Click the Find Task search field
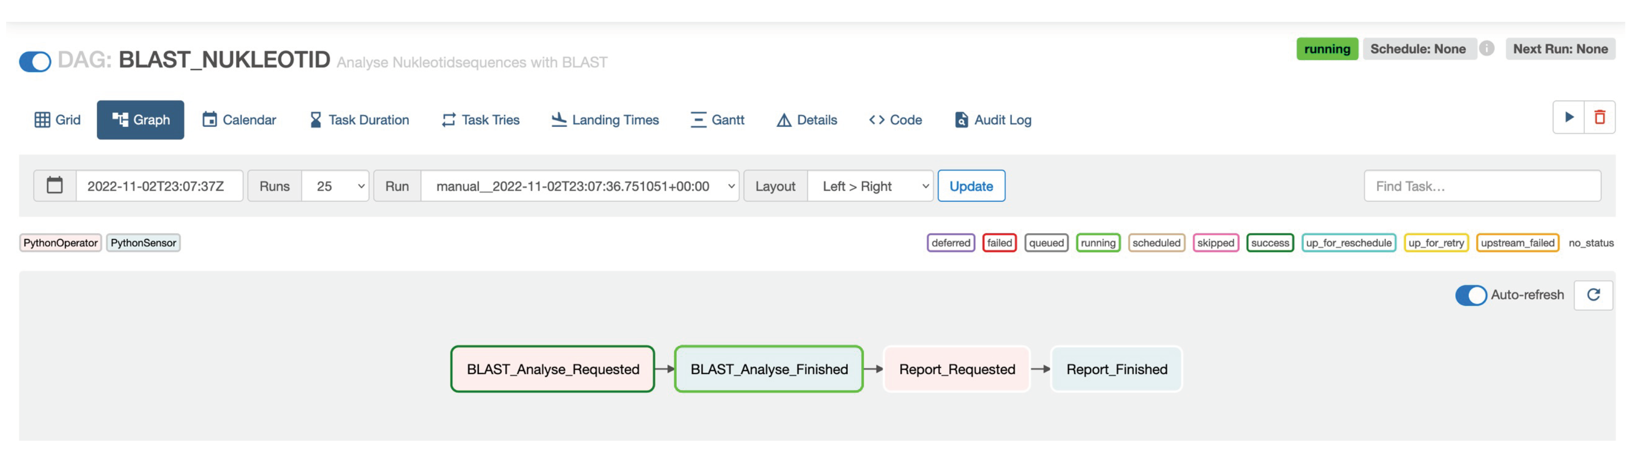This screenshot has height=463, width=1640. (x=1482, y=186)
